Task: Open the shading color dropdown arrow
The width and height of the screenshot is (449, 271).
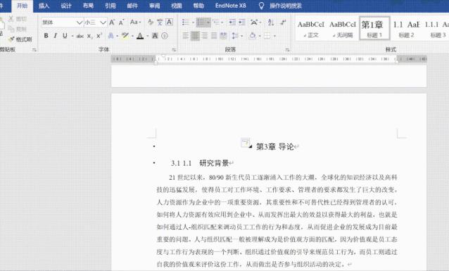Action: 260,36
